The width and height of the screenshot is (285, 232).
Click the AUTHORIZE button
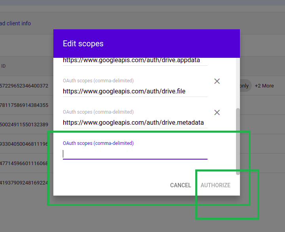coord(215,185)
